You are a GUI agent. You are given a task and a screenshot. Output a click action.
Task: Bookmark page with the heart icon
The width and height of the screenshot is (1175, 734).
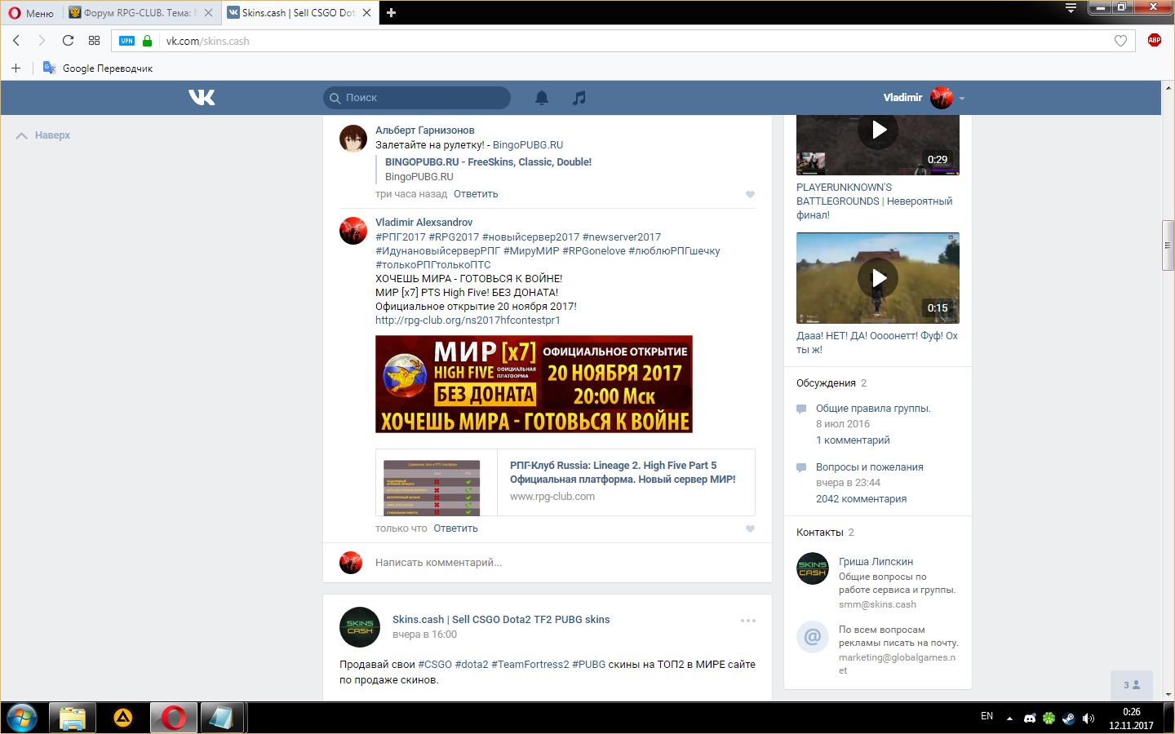1120,41
